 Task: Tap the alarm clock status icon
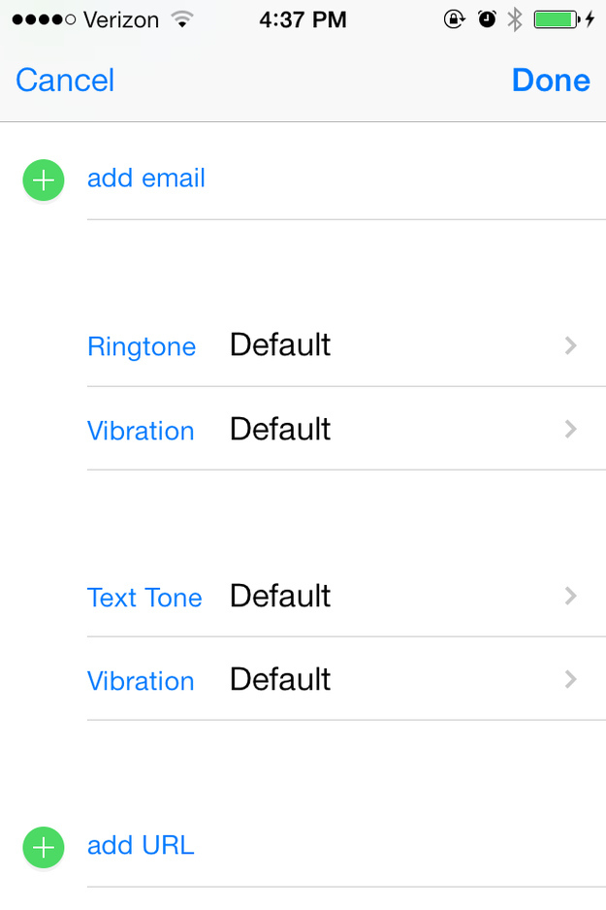click(487, 19)
